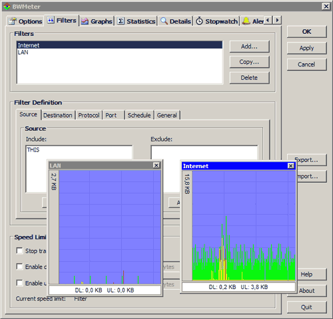Image resolution: width=333 pixels, height=319 pixels.
Task: Click the Export... button
Action: click(311, 159)
